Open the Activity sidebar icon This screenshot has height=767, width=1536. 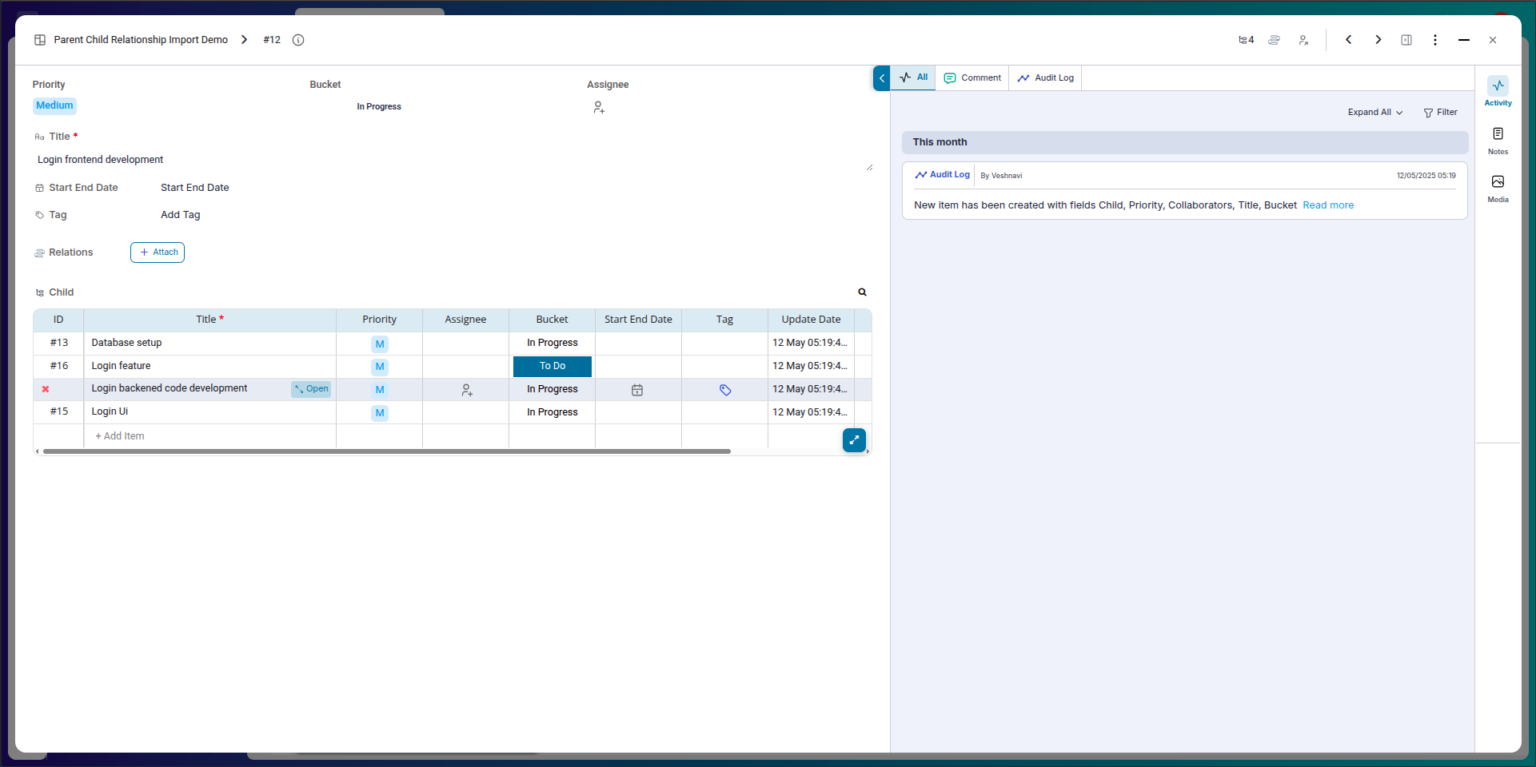click(1498, 92)
